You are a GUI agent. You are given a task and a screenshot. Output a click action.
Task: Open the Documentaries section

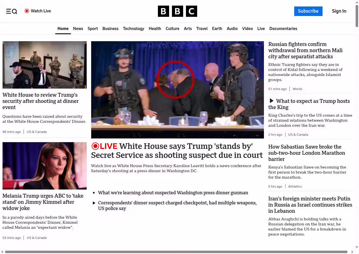283,29
